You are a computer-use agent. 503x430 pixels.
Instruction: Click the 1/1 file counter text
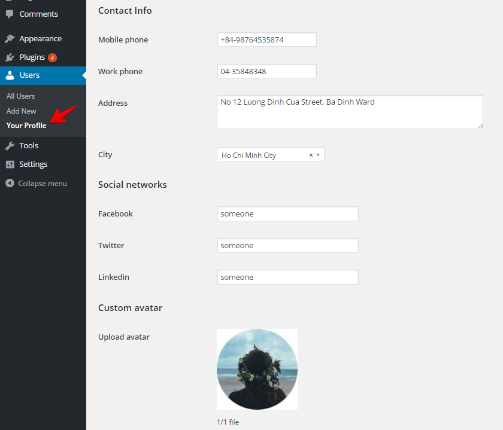(x=228, y=422)
